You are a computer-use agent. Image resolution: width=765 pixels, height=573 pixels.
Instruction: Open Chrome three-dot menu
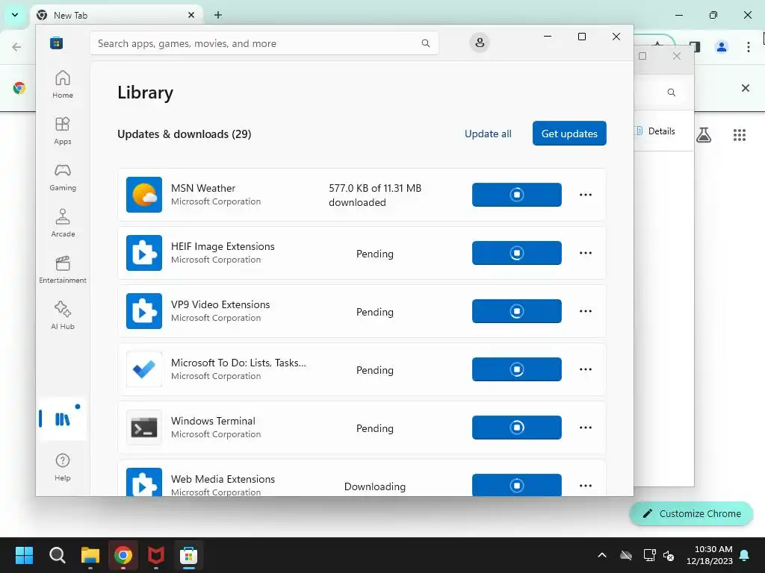748,47
